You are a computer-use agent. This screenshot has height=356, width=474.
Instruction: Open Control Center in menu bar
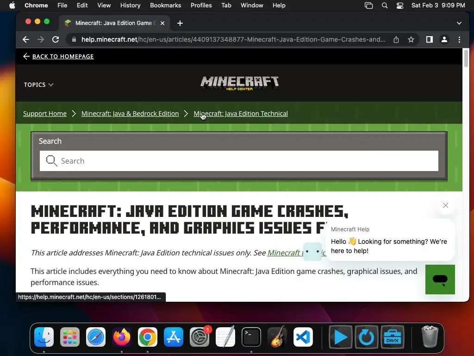point(400,6)
